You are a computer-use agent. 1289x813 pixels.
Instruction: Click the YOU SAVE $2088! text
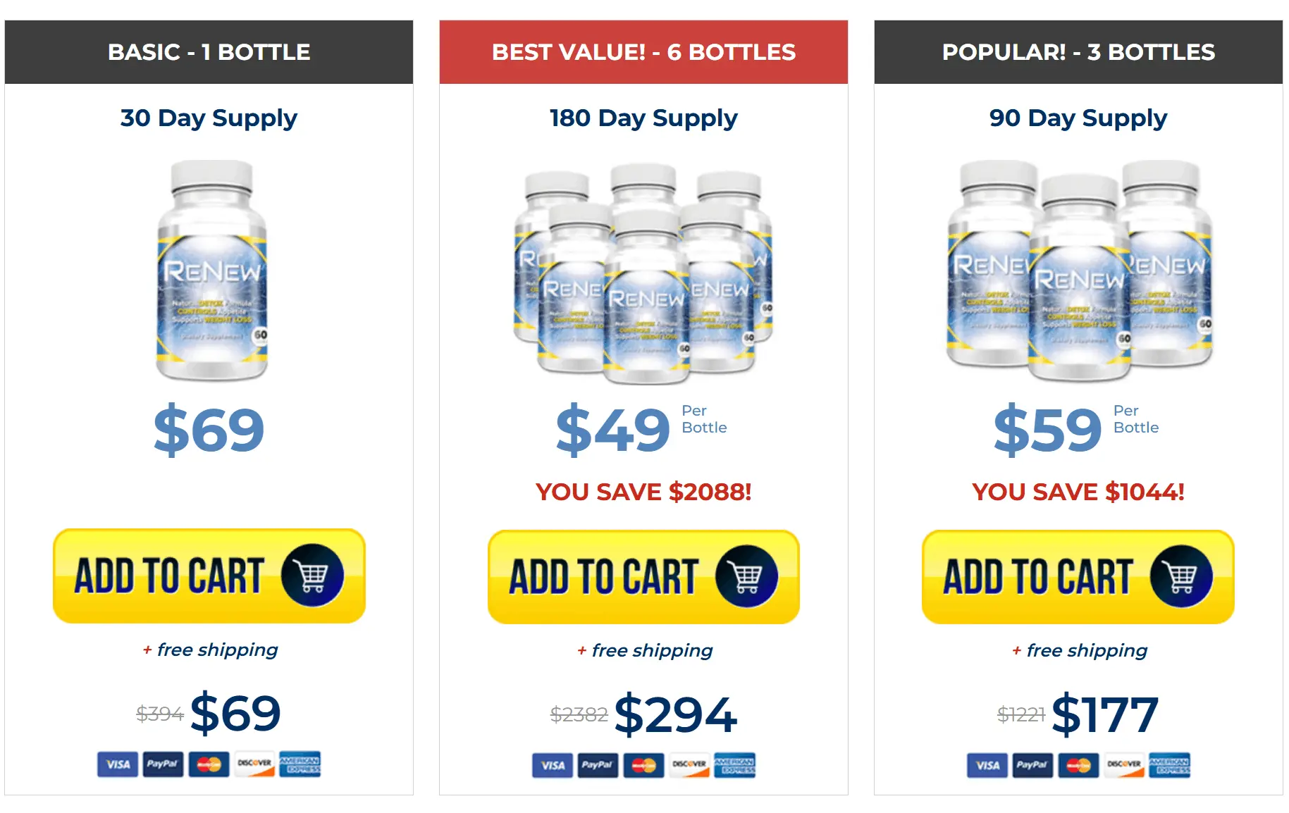[x=643, y=492]
